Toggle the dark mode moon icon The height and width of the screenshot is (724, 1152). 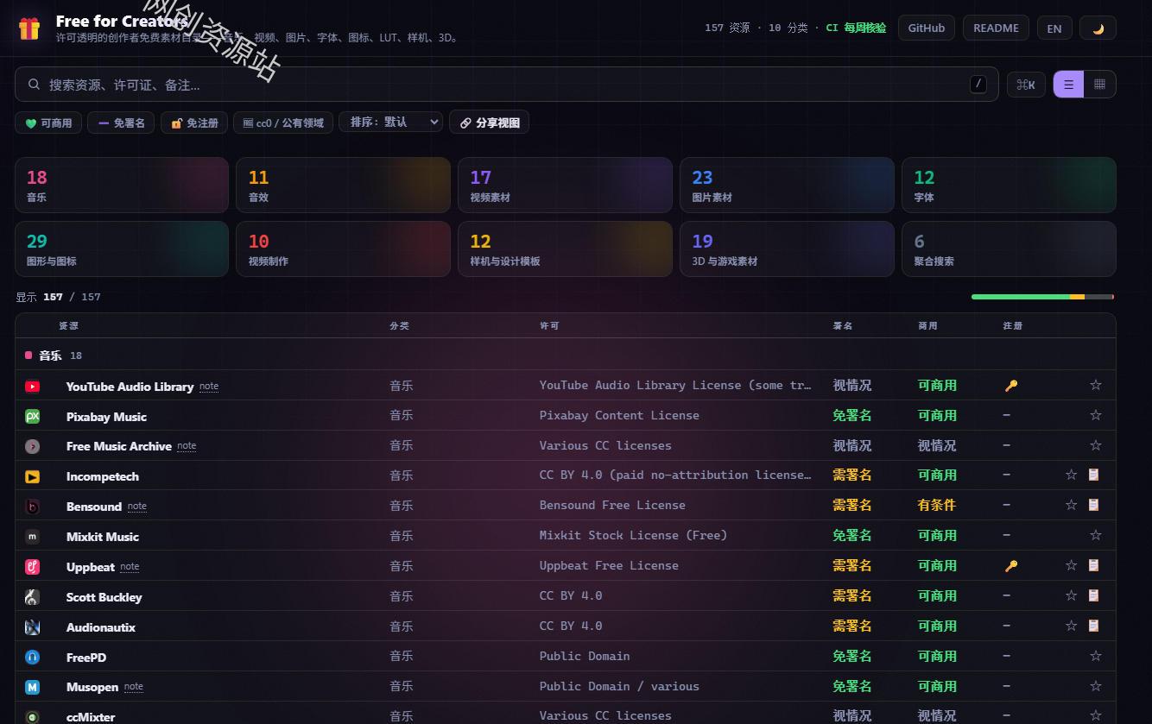click(x=1098, y=28)
